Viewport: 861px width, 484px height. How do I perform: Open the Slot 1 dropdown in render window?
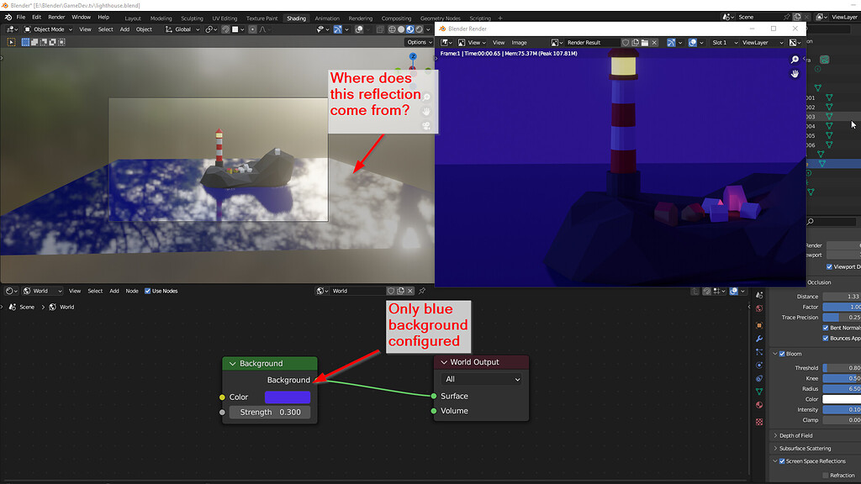721,43
